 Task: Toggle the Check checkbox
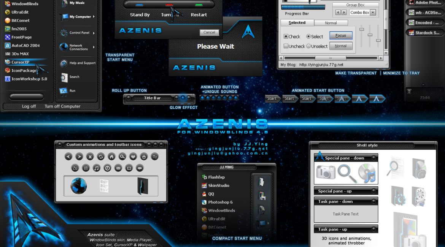pos(286,36)
